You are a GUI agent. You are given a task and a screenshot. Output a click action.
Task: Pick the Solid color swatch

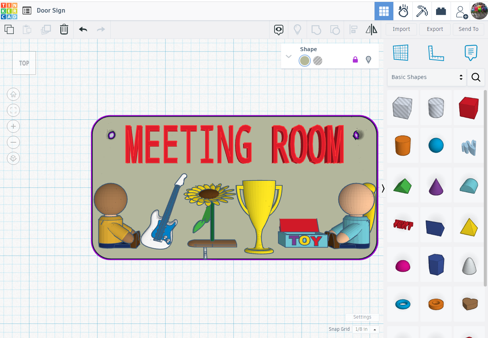305,61
